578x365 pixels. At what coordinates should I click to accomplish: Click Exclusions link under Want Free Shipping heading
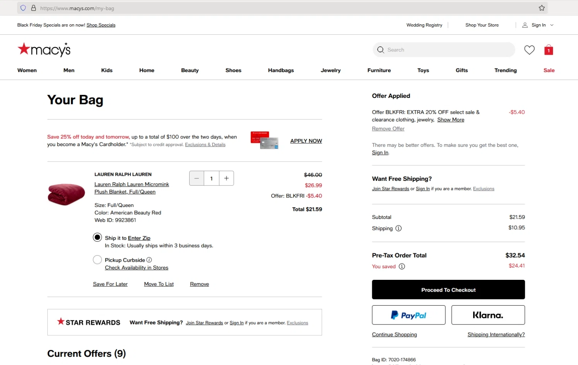pyautogui.click(x=484, y=189)
